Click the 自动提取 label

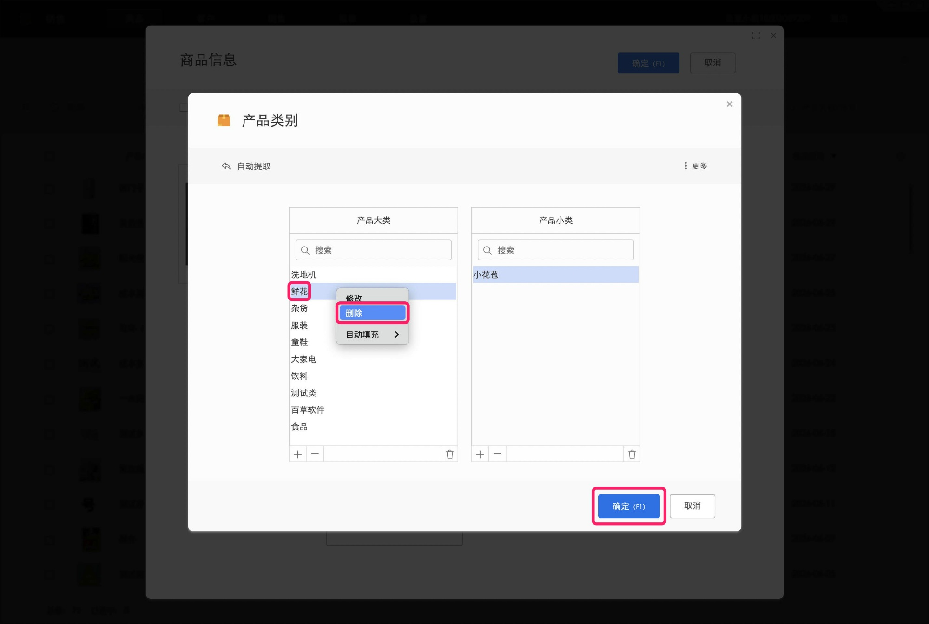[x=254, y=166]
